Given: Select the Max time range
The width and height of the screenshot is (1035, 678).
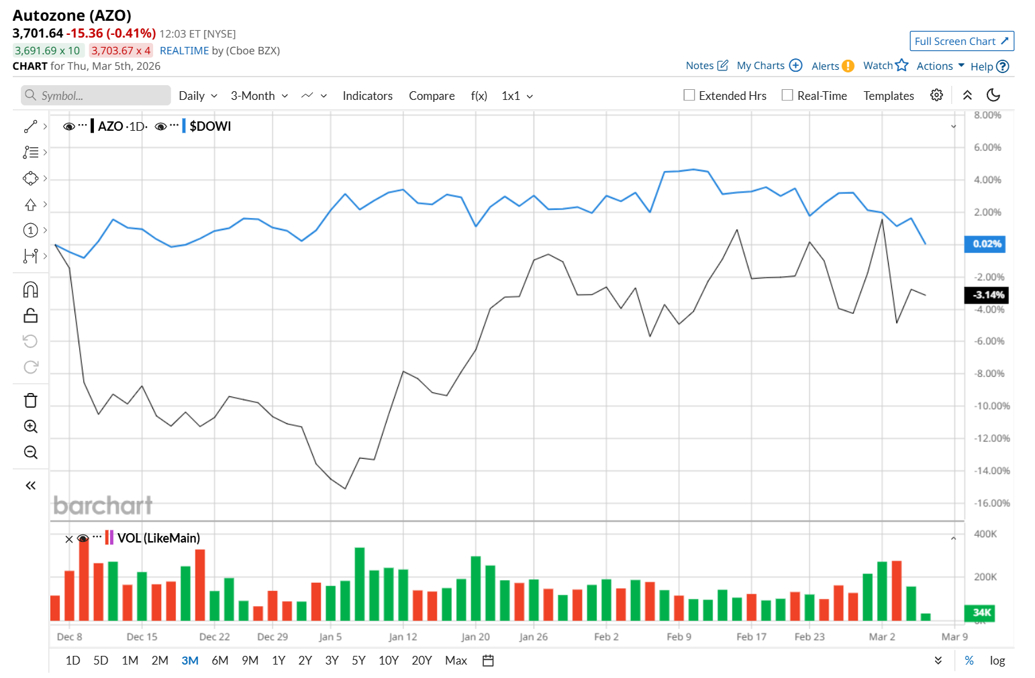Looking at the screenshot, I should point(456,661).
